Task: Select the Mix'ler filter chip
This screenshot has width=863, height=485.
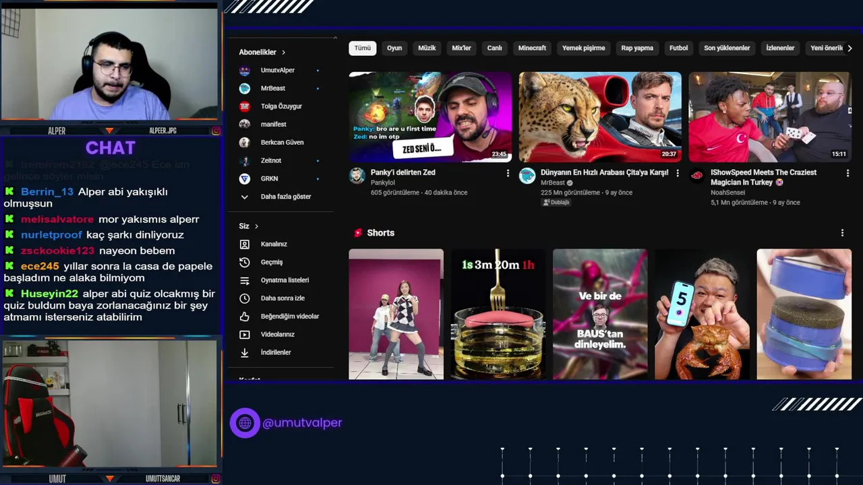Action: 462,48
